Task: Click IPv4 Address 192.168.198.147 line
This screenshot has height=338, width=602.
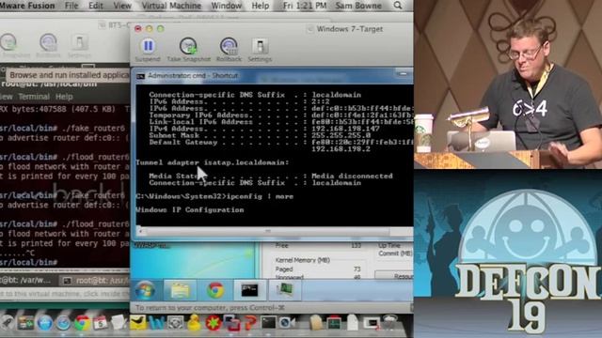Action: [x=264, y=129]
